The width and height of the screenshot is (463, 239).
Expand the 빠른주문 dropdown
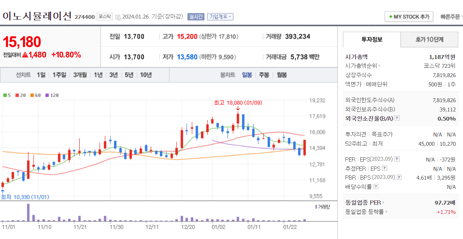coord(451,17)
